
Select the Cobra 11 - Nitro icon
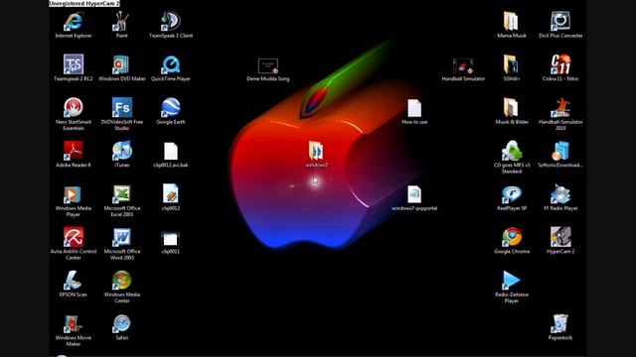tap(560, 64)
